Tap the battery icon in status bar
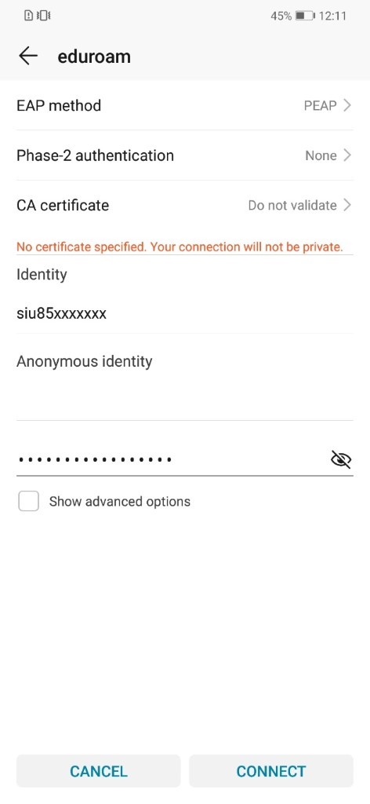 (x=306, y=16)
